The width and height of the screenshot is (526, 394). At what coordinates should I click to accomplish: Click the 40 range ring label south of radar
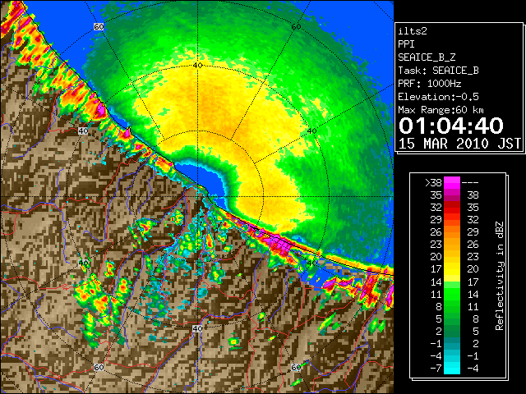coord(197,328)
